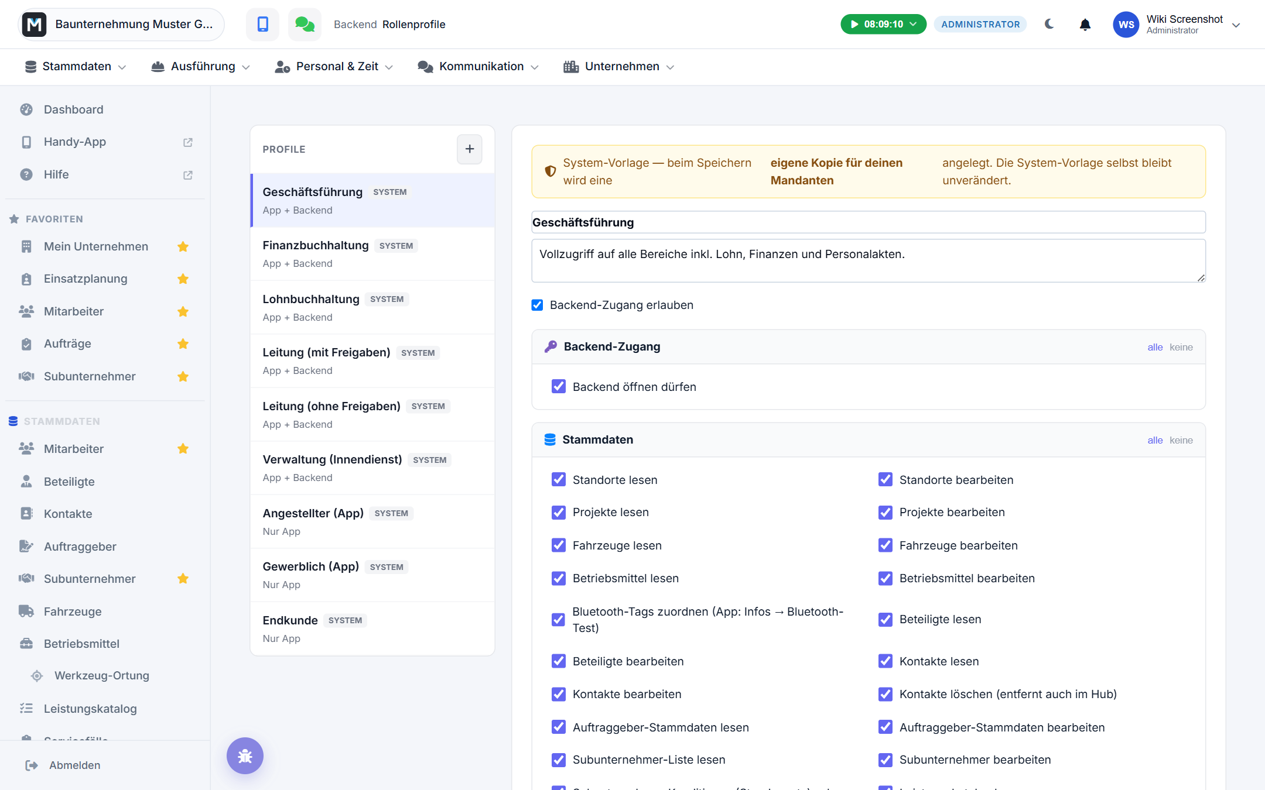The width and height of the screenshot is (1265, 790).
Task: Open external link icon next to Handy-App
Action: [188, 142]
